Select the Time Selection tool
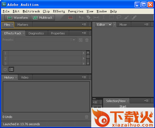This screenshot has height=128, width=155. (x=104, y=17)
